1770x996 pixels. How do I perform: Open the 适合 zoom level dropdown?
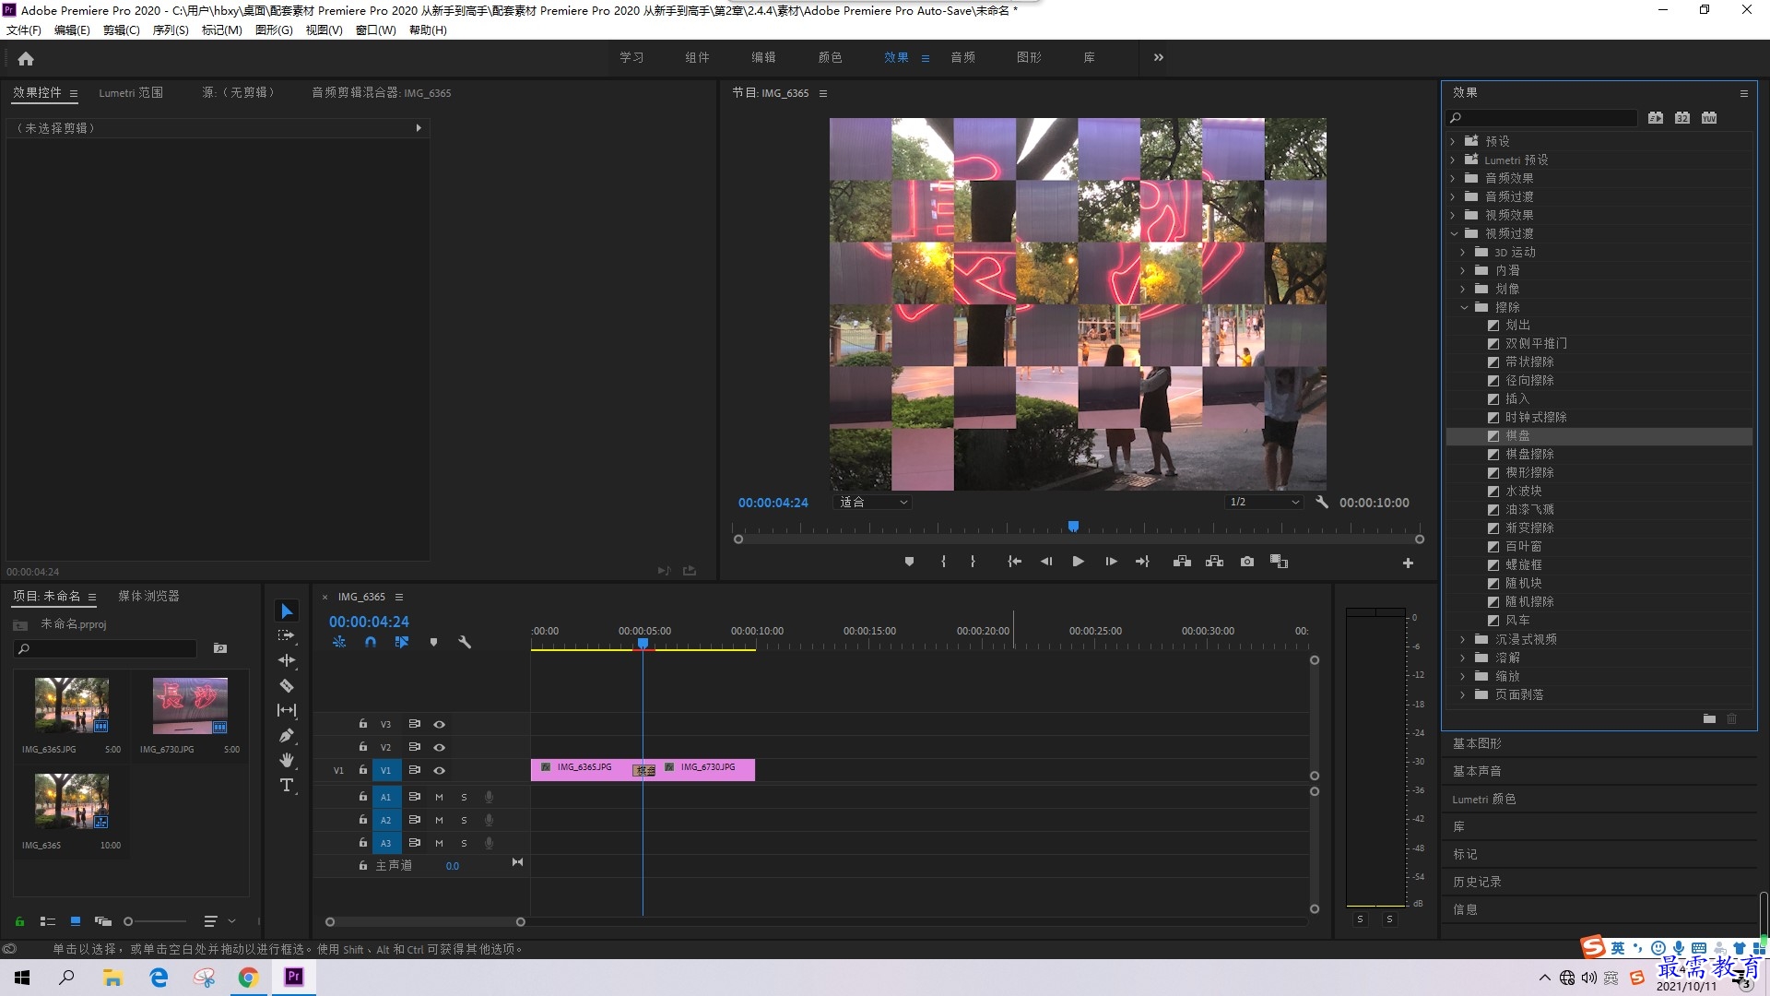click(872, 503)
